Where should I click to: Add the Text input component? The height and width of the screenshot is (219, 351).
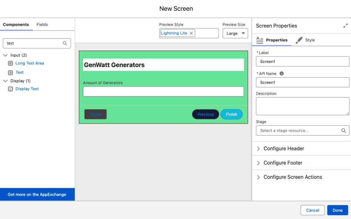point(20,73)
